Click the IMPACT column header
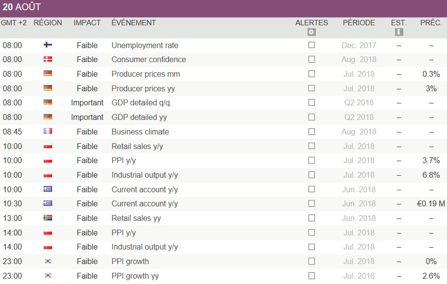This screenshot has height=284, width=447. pyautogui.click(x=87, y=23)
